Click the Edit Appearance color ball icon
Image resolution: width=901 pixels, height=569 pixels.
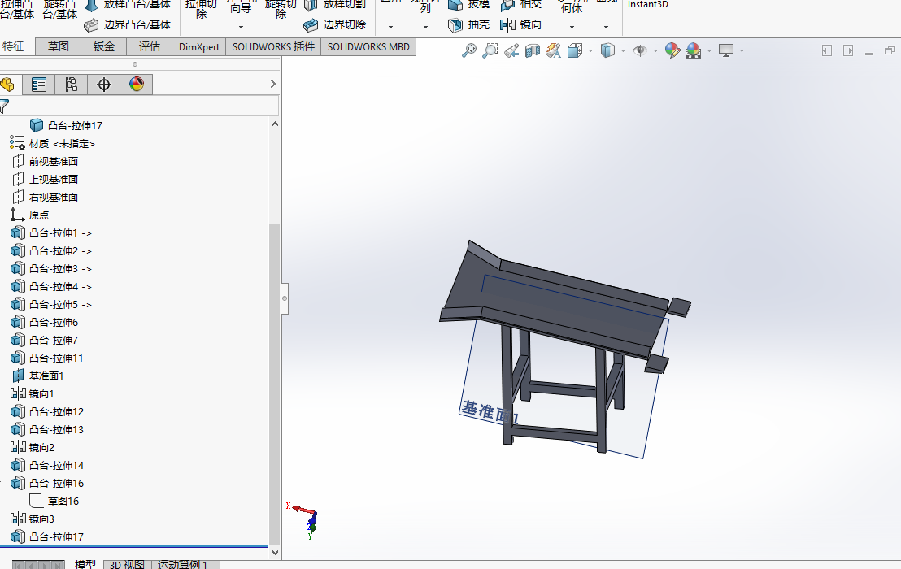tap(672, 50)
